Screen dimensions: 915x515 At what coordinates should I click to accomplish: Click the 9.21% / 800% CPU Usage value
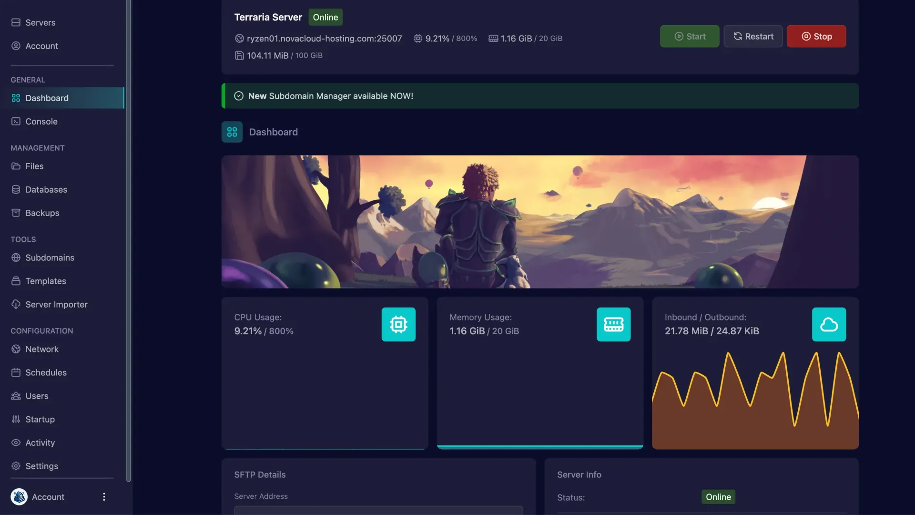coord(264,331)
